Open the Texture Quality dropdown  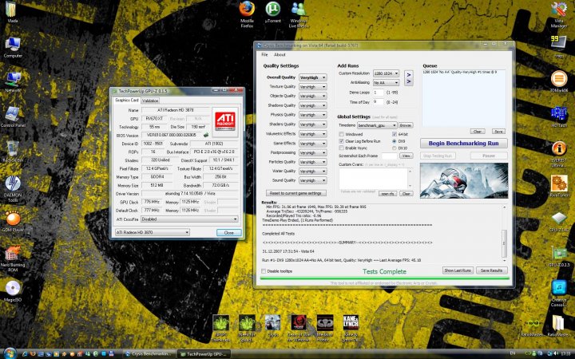pyautogui.click(x=312, y=87)
